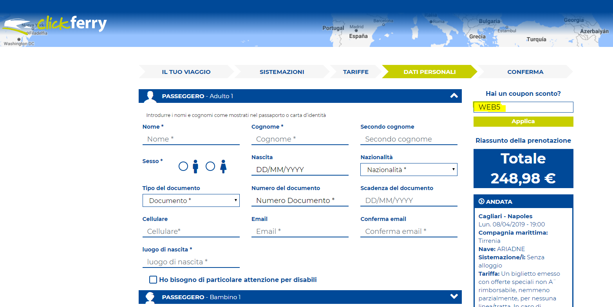Focus the Cellulare input field

[x=191, y=232]
